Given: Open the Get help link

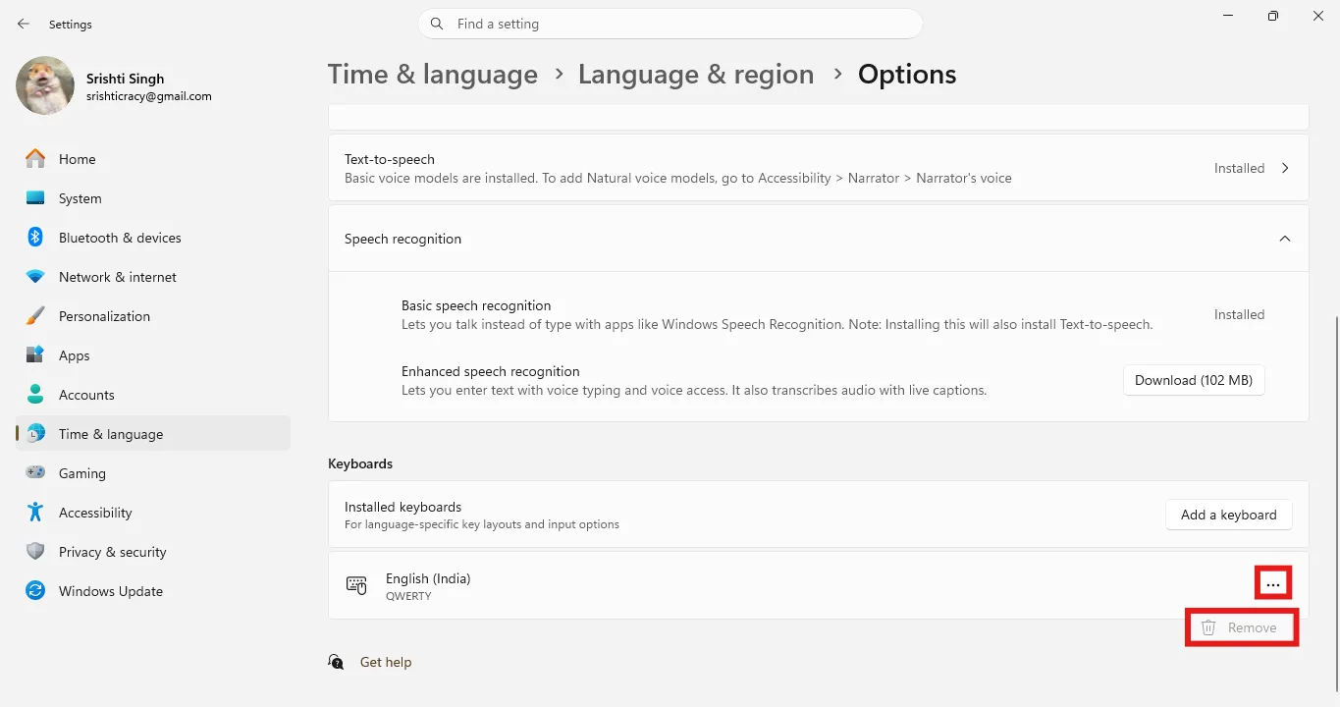Looking at the screenshot, I should click(386, 662).
